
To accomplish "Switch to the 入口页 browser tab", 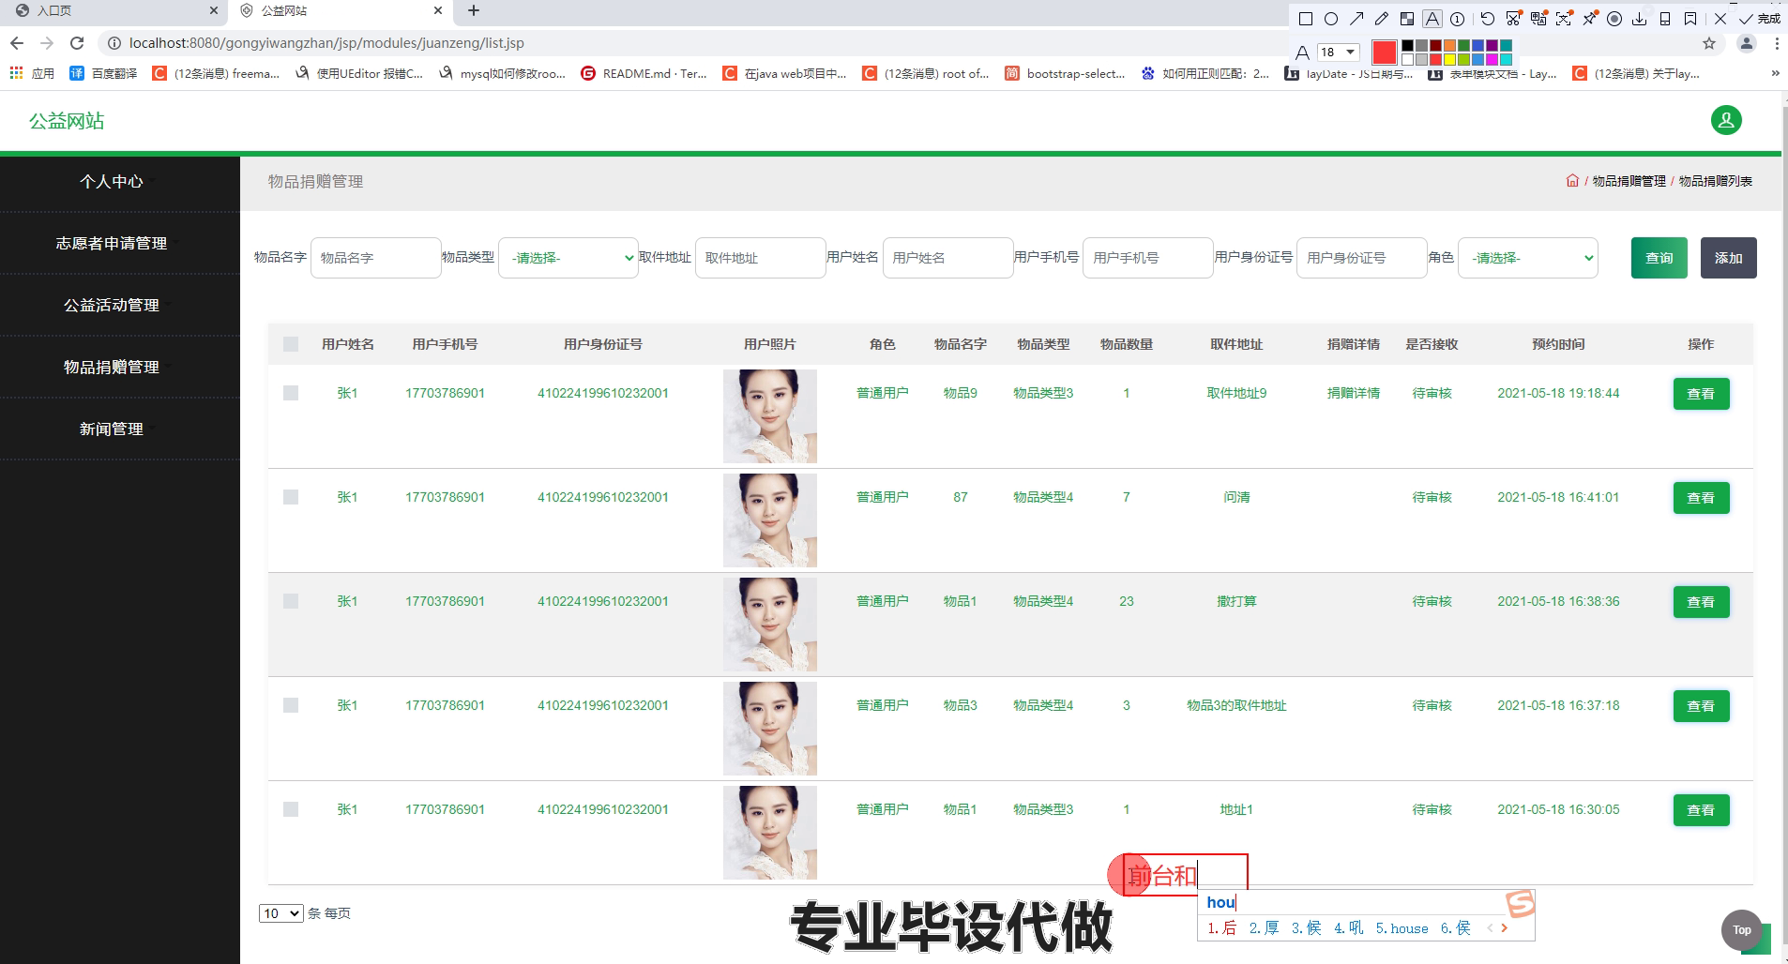I will coord(113,11).
